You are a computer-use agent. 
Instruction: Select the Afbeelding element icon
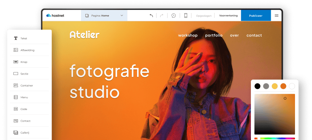[x=16, y=50]
